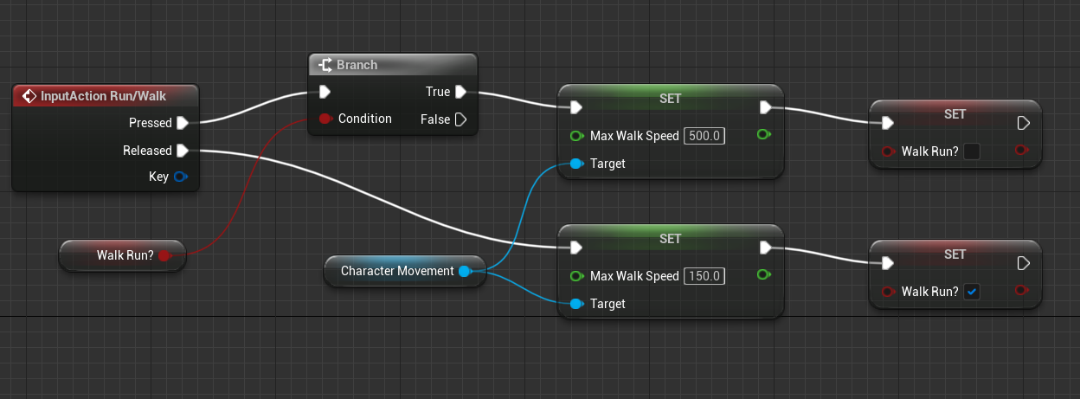Viewport: 1080px width, 399px height.
Task: Click Max Walk Speed input pin beside 150.0
Action: (x=576, y=276)
